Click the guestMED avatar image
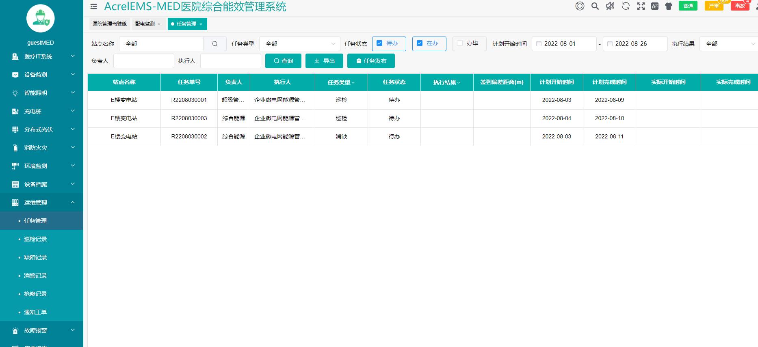Viewport: 758px width, 347px height. 41,18
